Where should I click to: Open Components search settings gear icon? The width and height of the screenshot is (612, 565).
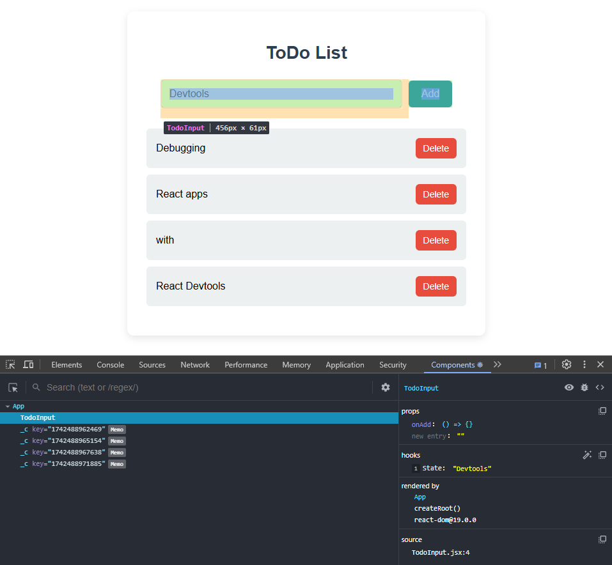coord(386,387)
